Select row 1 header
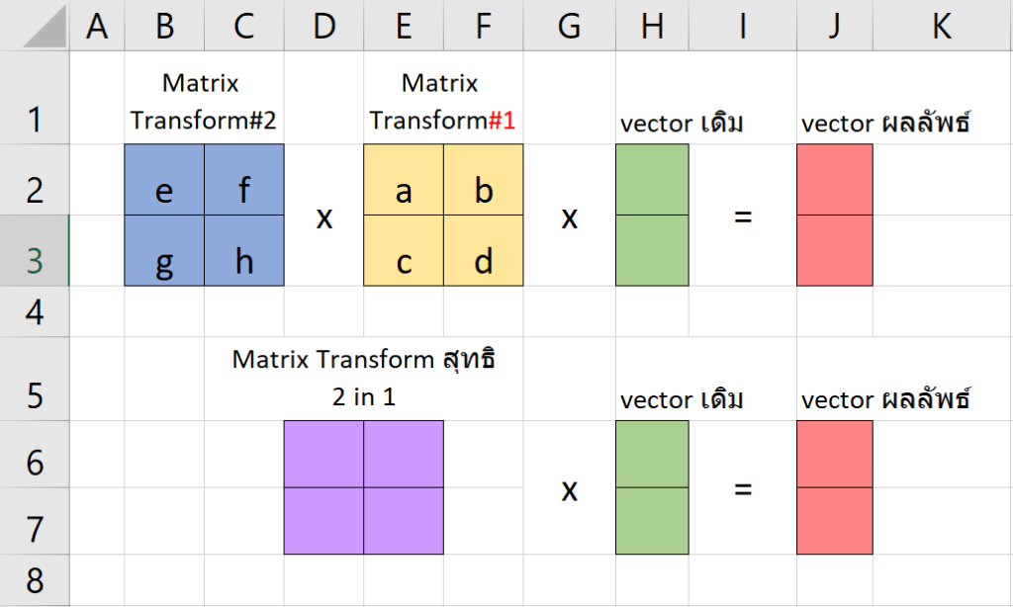 35,98
